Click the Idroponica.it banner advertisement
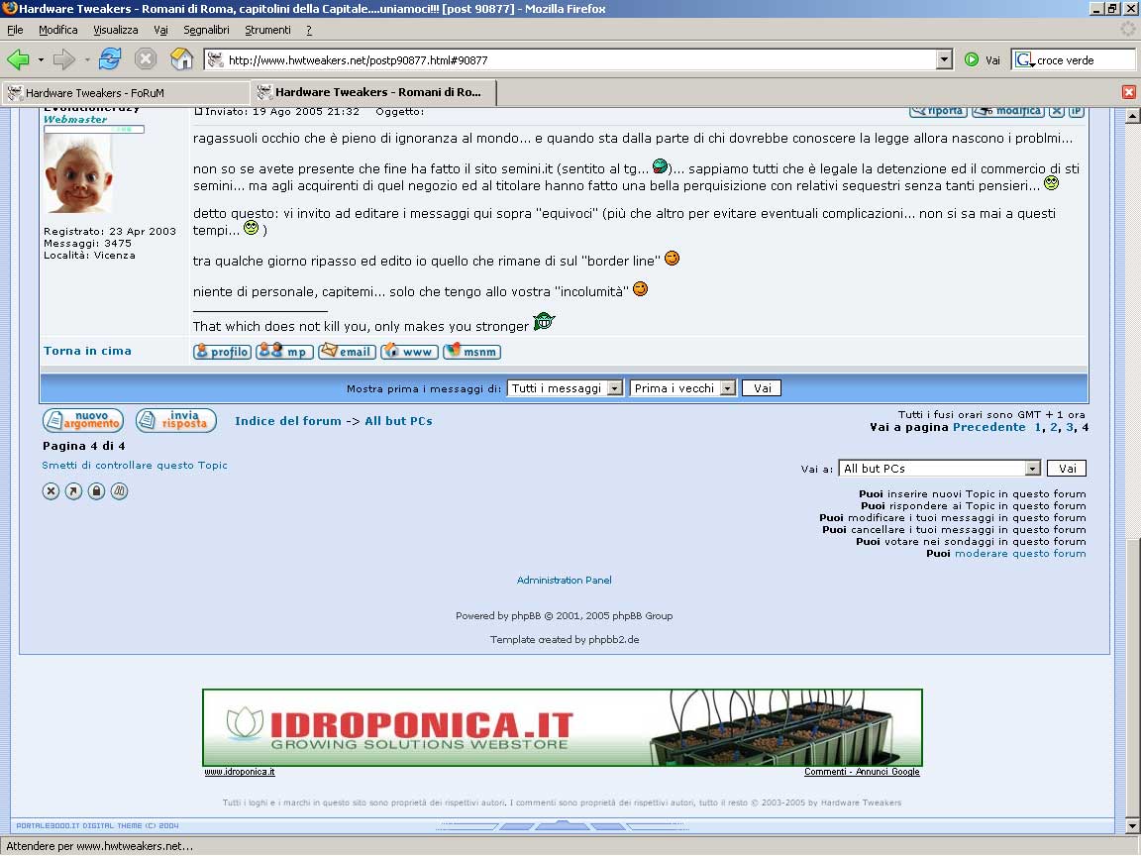Screen dimensions: 1141x856 [x=562, y=728]
